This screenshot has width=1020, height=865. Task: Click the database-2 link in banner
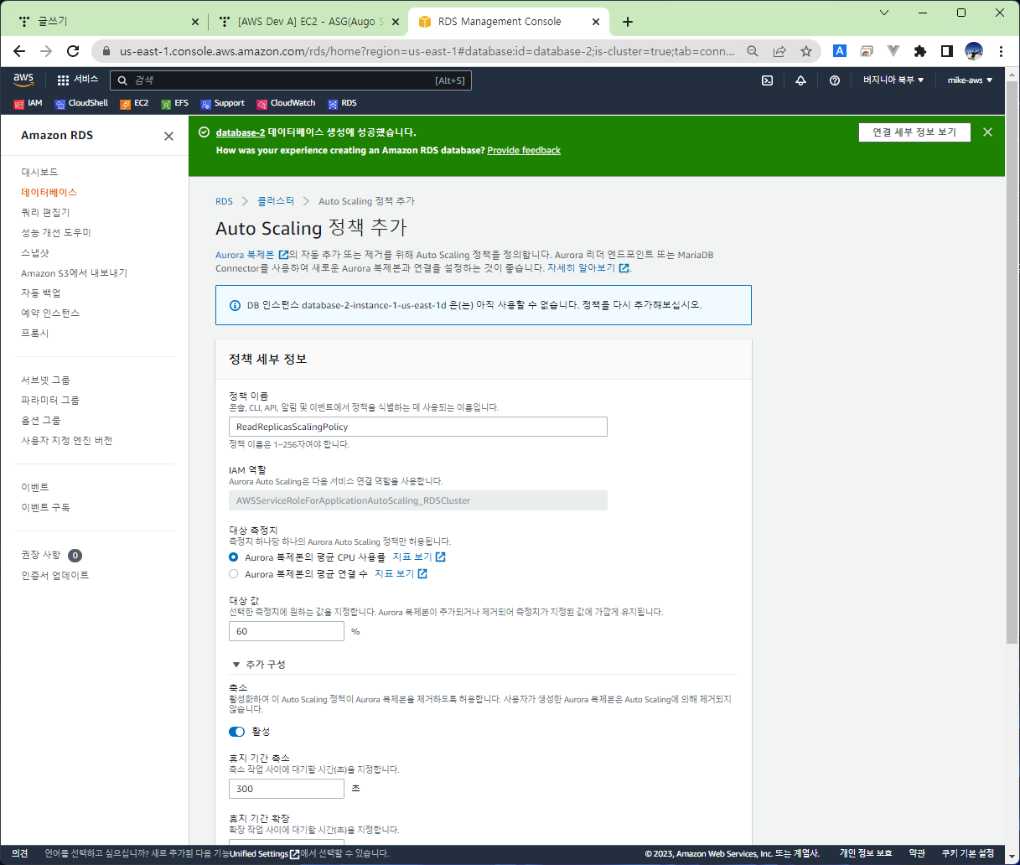click(241, 132)
